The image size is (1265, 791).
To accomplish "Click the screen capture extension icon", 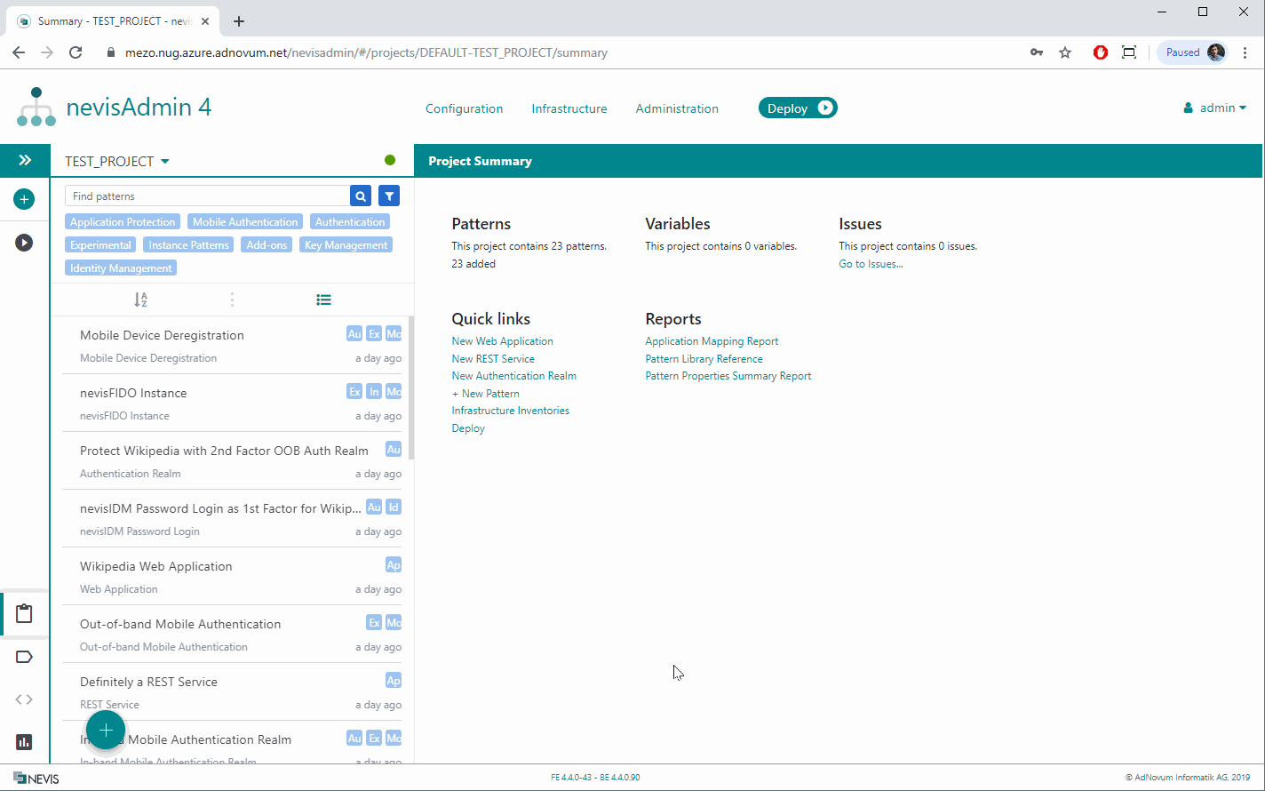I will pyautogui.click(x=1129, y=52).
